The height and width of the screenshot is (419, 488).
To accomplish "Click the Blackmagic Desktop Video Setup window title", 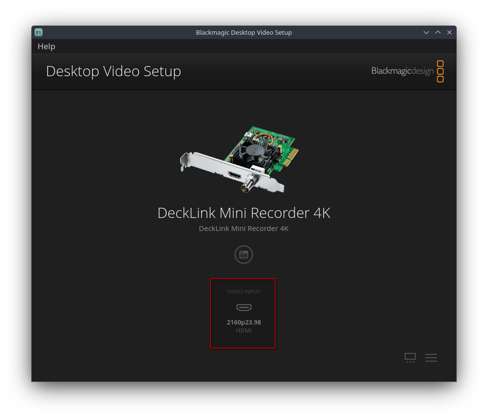I will coord(244,32).
